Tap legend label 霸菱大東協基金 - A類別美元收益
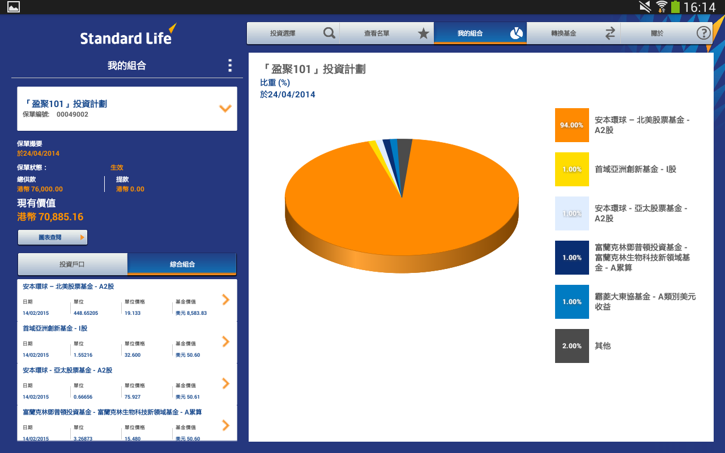The height and width of the screenshot is (453, 725). pyautogui.click(x=645, y=302)
